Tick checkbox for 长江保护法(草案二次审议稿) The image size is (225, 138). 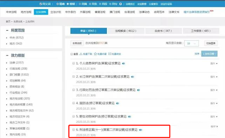[x=74, y=77]
